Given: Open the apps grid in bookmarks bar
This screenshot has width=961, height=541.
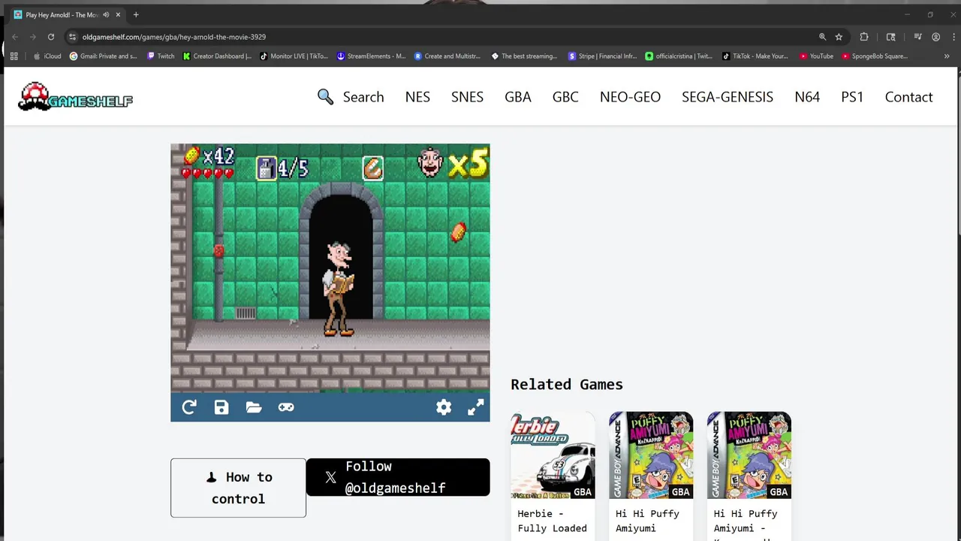Looking at the screenshot, I should (x=14, y=56).
